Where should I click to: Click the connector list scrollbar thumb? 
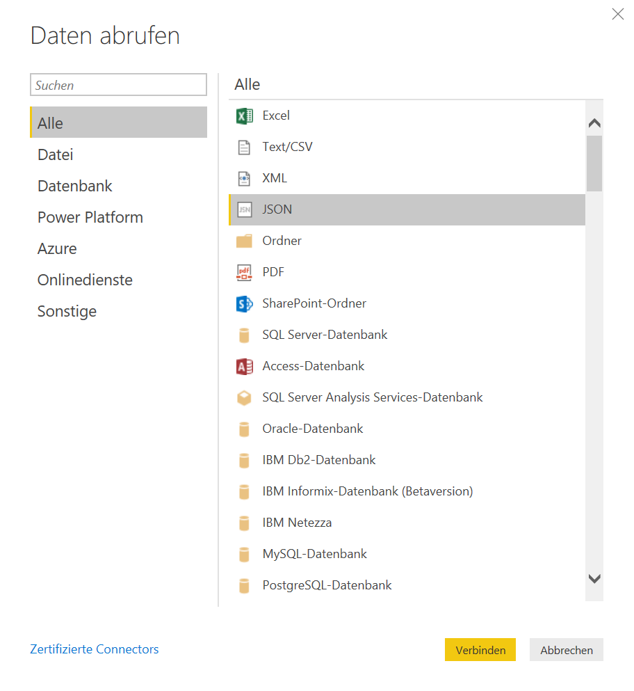(594, 164)
